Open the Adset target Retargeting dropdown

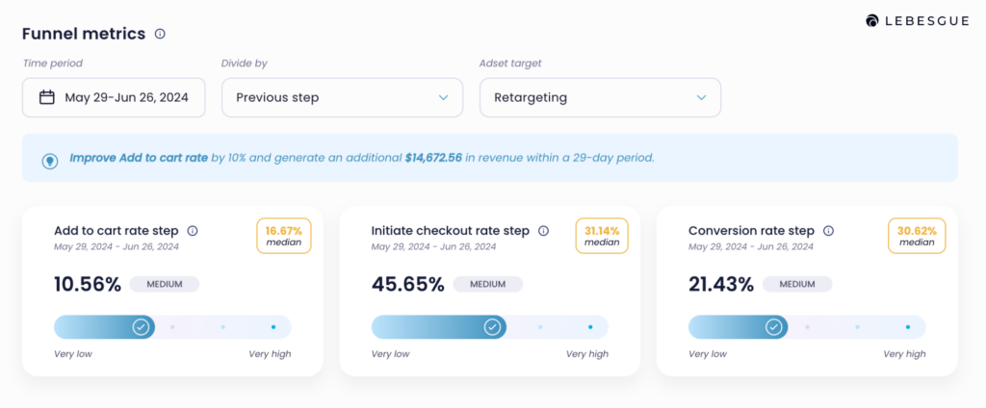click(x=600, y=97)
